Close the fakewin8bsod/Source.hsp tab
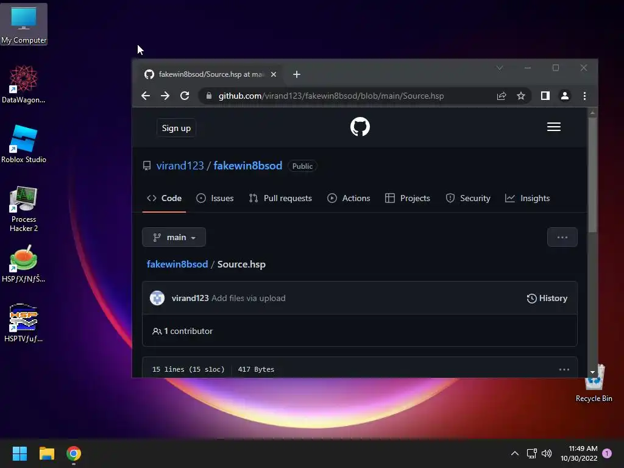This screenshot has height=468, width=624. point(274,74)
